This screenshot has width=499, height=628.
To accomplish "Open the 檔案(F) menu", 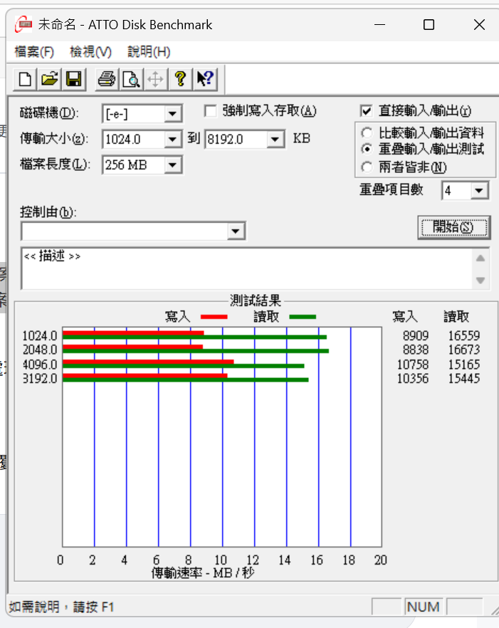I will pos(34,52).
